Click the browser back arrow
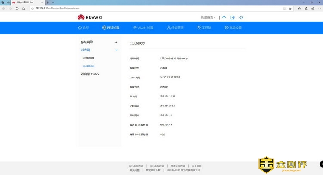This screenshot has height=175, width=323. coord(4,8)
